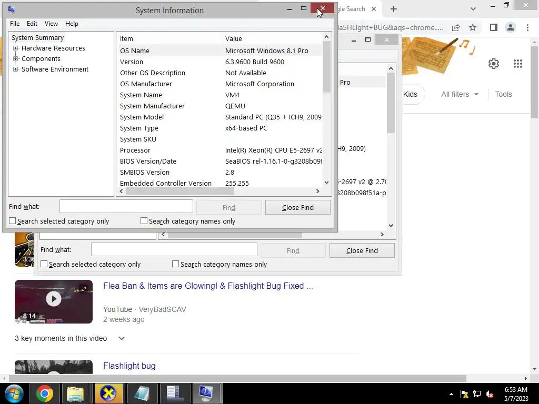This screenshot has height=404, width=539.
Task: Minimize the rear System Information window
Action: click(x=353, y=40)
